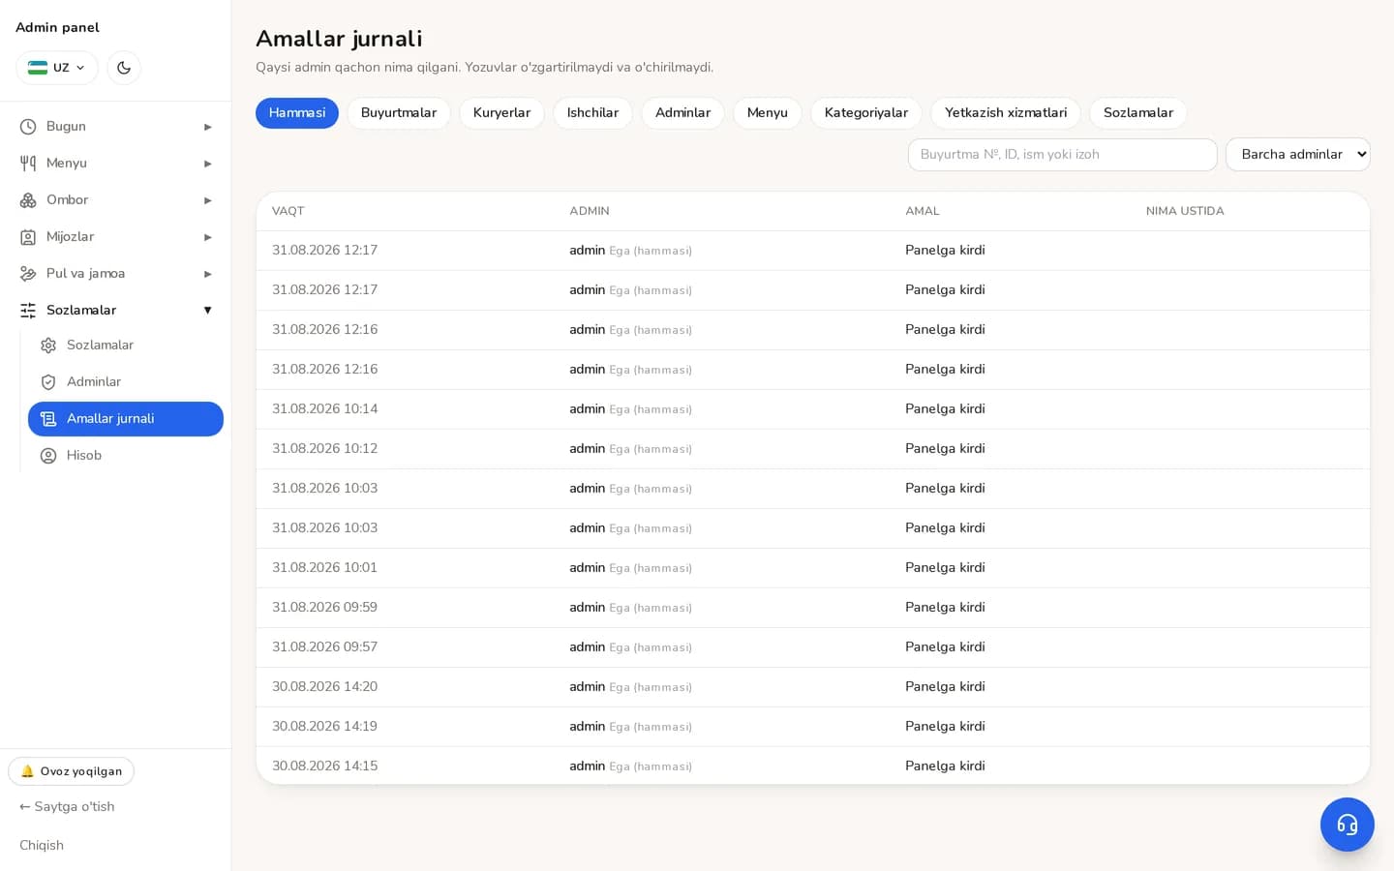Screen dimensions: 1394x871
Task: Click the Adminlar shield icon
Action: [48, 382]
